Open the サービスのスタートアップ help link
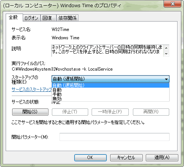Image resolution: width=184 pixels, height=167 pixels. coord(32,90)
